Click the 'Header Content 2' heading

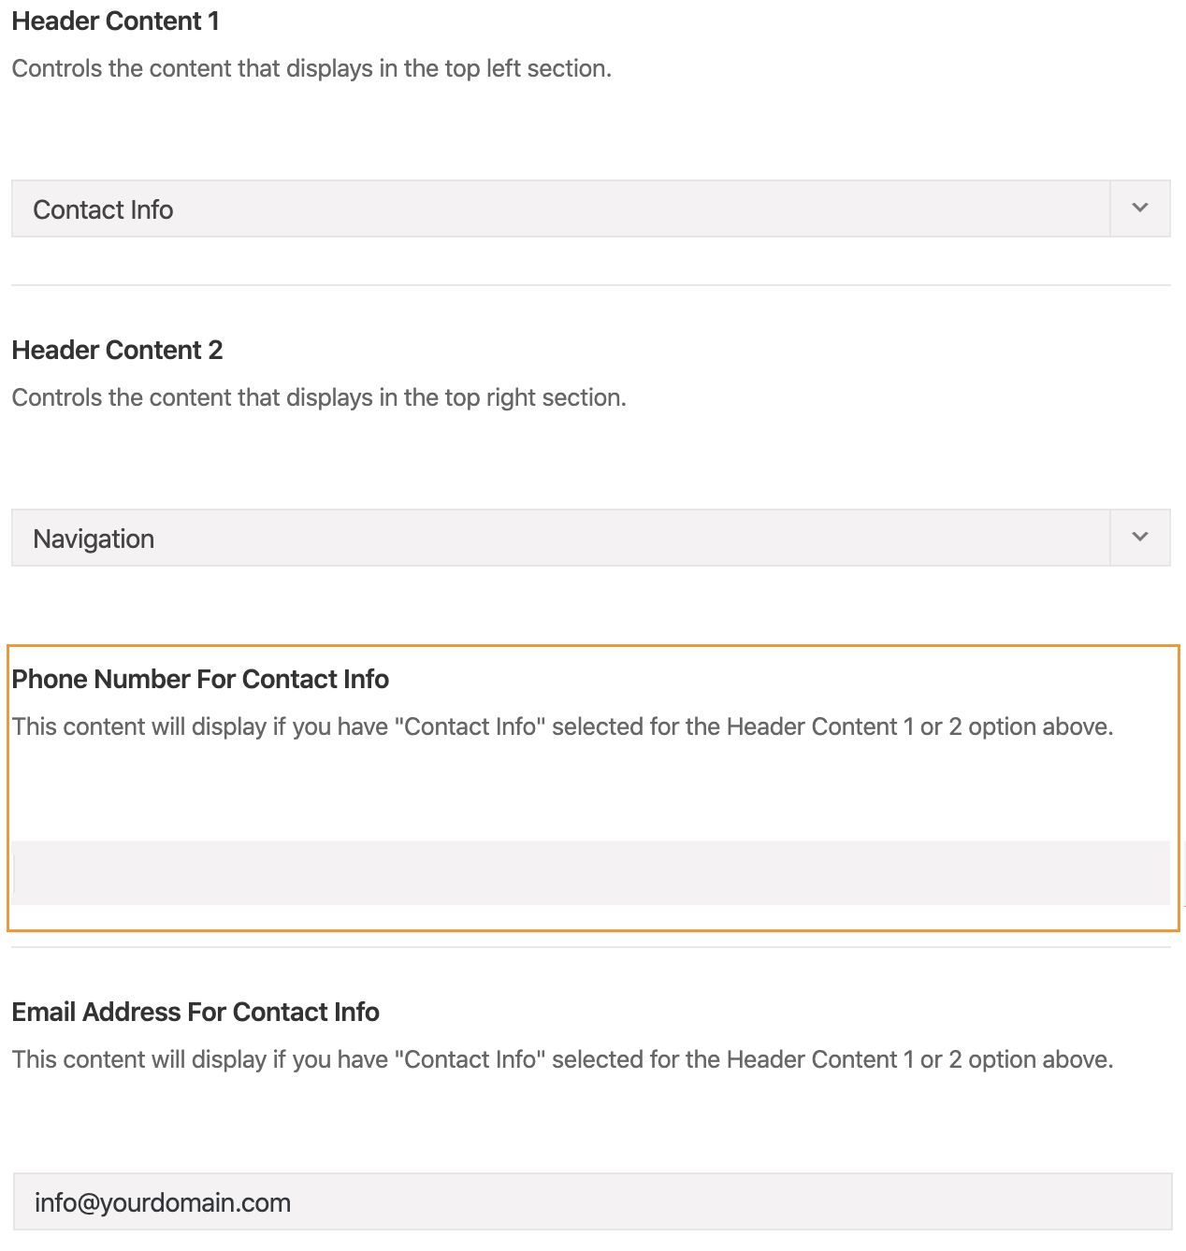point(118,350)
